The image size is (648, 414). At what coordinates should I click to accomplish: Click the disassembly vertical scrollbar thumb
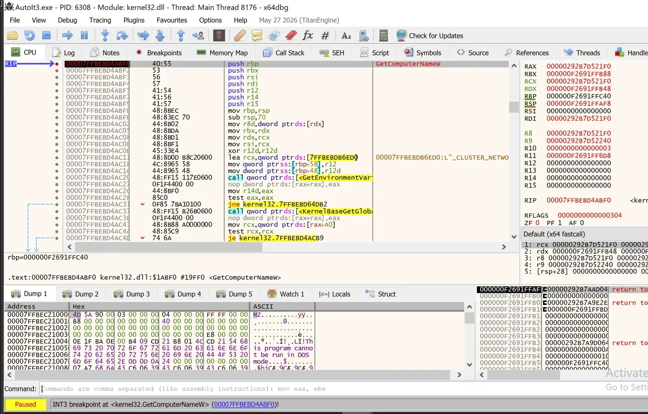point(514,107)
